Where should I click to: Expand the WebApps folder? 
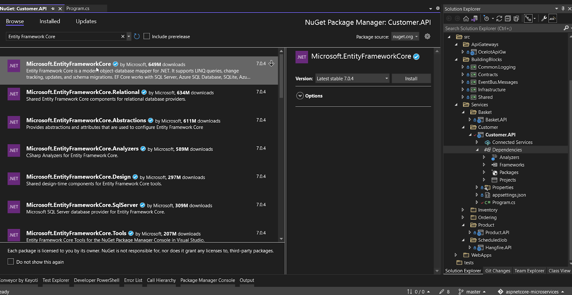[x=456, y=255]
